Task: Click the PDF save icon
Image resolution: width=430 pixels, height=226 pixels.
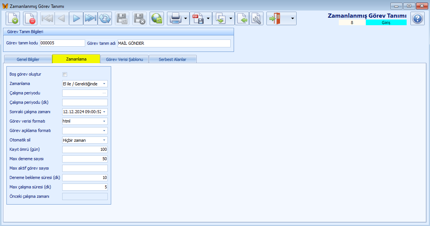Action: coord(197,18)
